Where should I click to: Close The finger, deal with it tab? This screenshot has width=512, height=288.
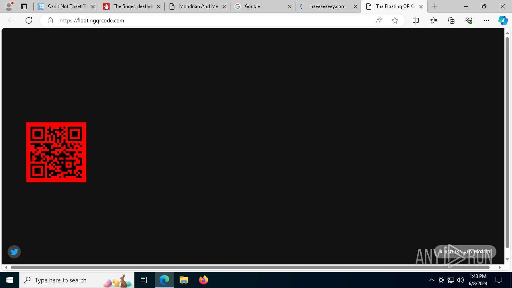tap(158, 6)
